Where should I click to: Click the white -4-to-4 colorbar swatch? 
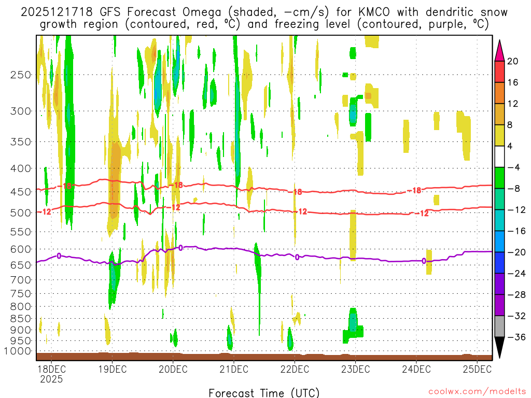pyautogui.click(x=499, y=157)
